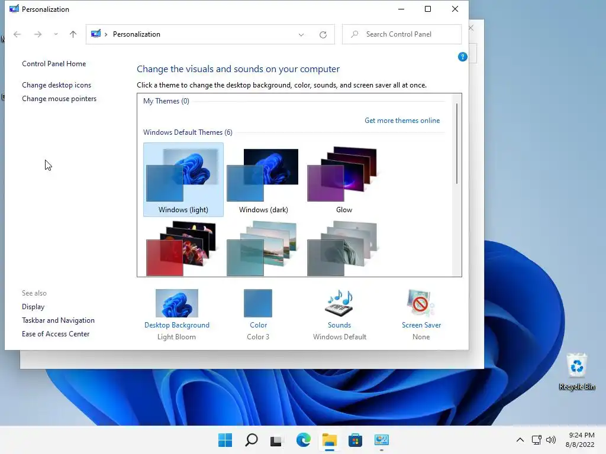Go up one level with the Up arrow
Screen dimensions: 606x454
(x=73, y=34)
